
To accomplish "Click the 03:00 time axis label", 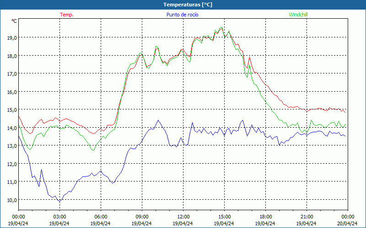I will coord(59,217).
